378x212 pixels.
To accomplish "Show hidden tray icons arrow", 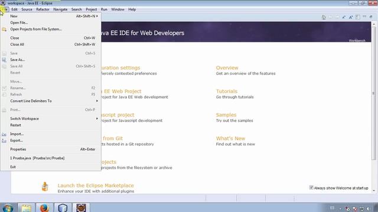I will (x=340, y=209).
